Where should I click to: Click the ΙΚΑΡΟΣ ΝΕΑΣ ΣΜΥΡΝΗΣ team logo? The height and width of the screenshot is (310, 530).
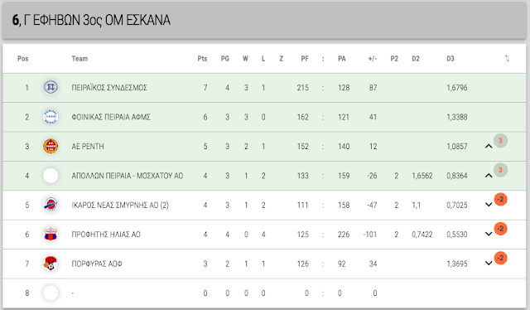(51, 205)
